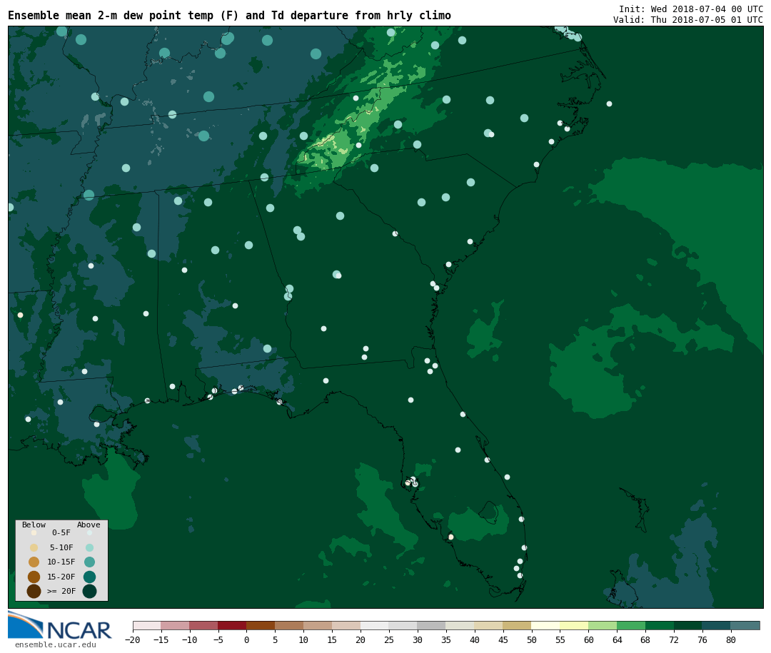
Task: Click the '0' colorbar tick label
Action: coord(246,639)
